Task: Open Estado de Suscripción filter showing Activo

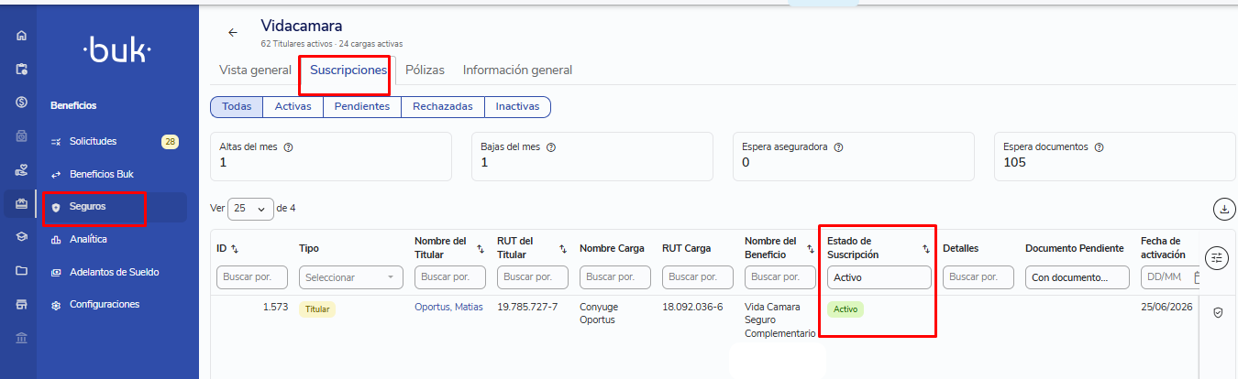Action: coord(879,277)
